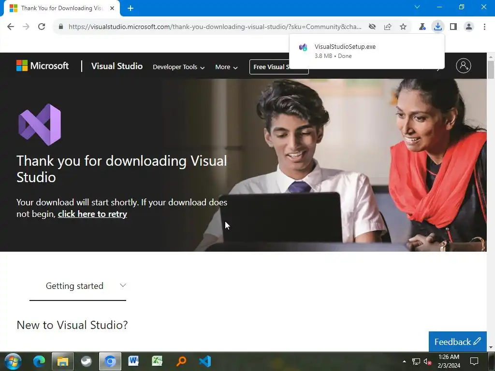The width and height of the screenshot is (495, 371).
Task: Click the network status tray icon
Action: click(416, 361)
